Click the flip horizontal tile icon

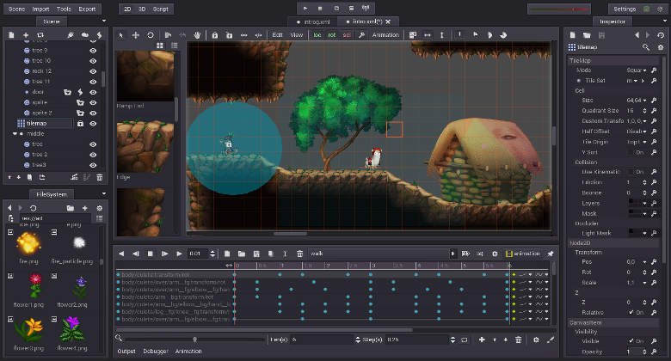click(429, 35)
